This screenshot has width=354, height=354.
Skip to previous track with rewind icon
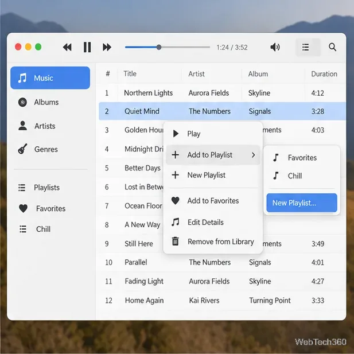(x=67, y=47)
